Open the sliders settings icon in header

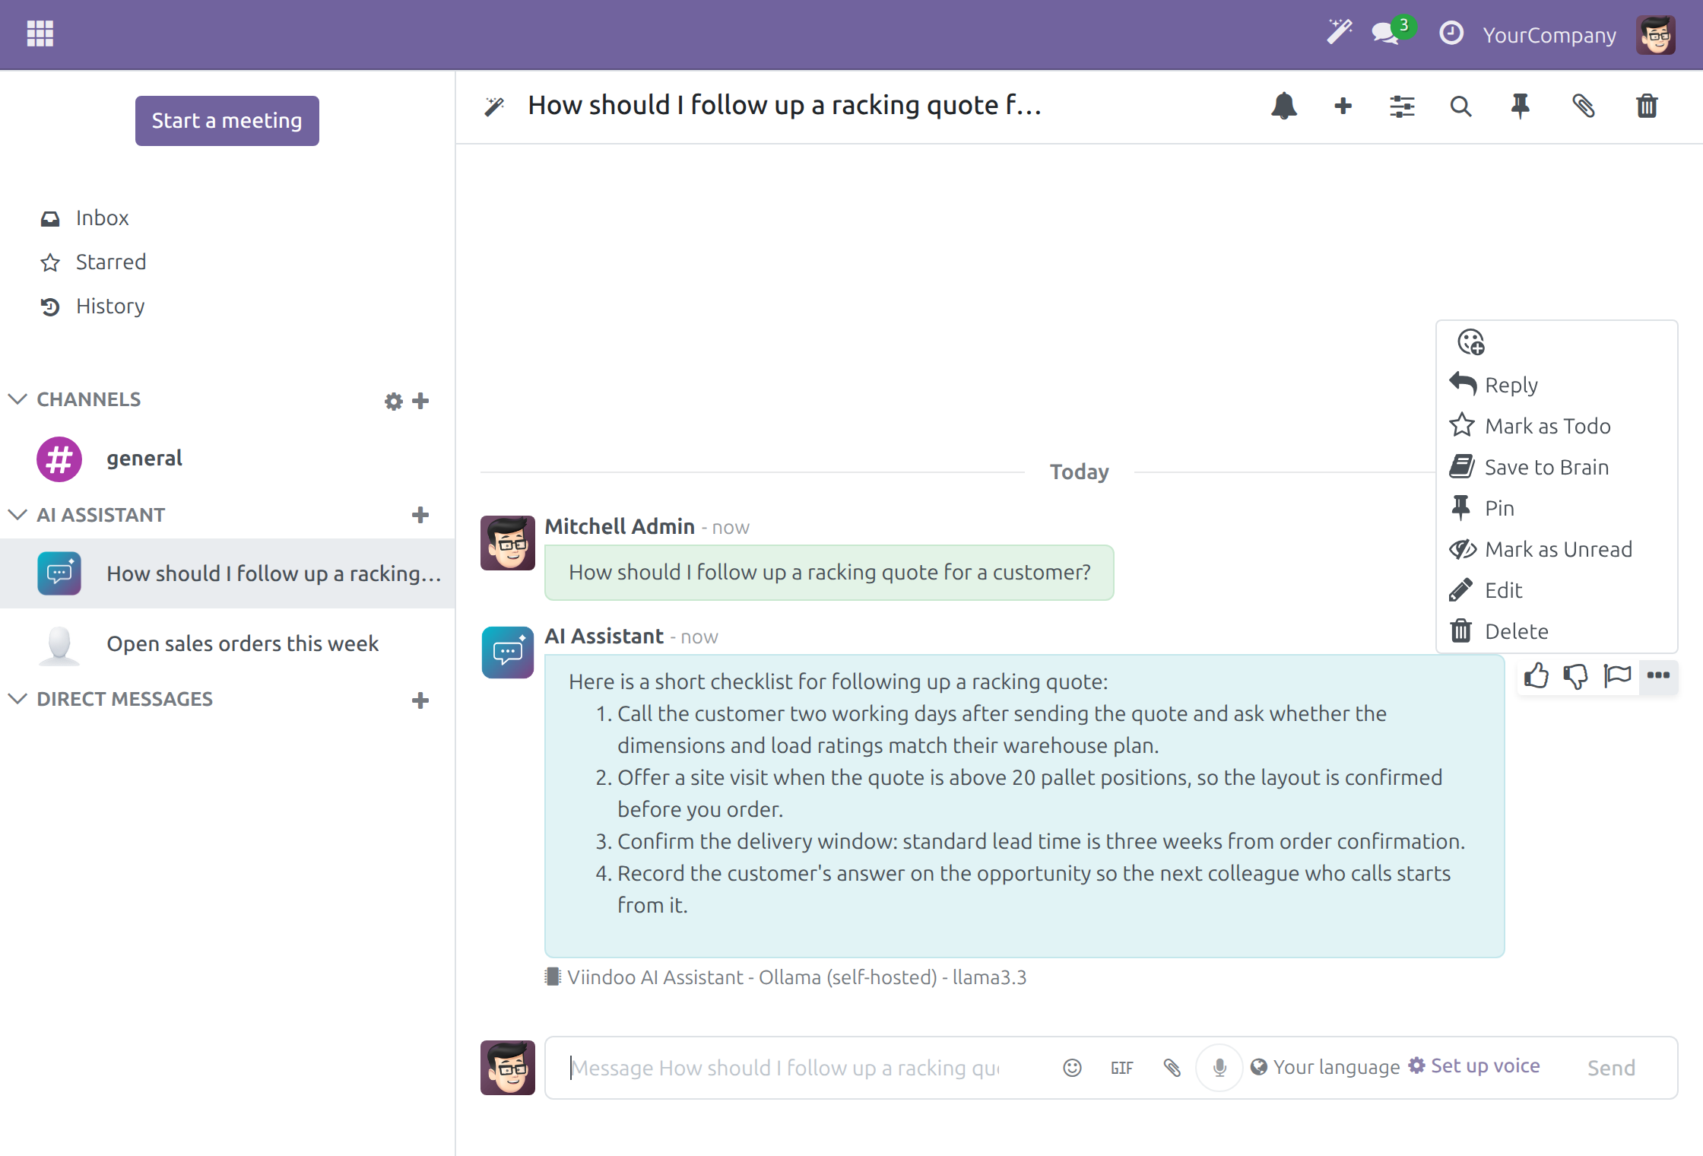pos(1401,106)
